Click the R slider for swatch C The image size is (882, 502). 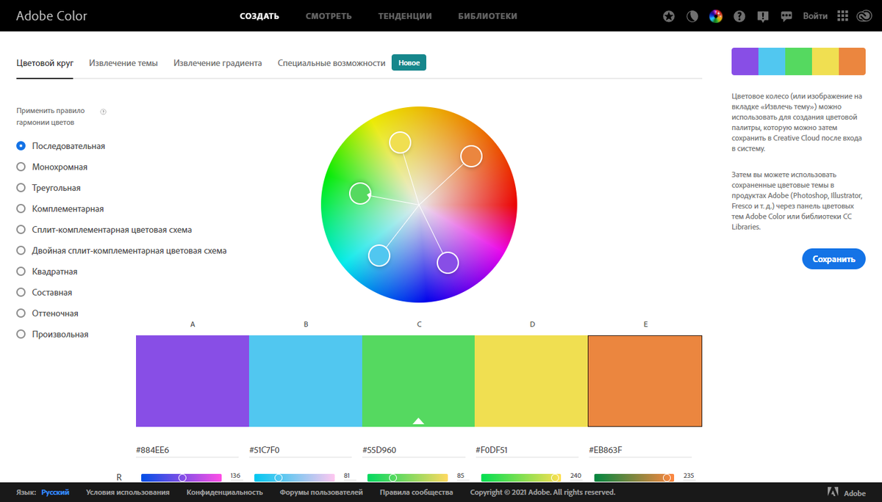(x=408, y=478)
